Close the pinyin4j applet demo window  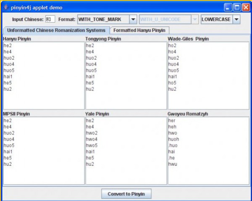(x=245, y=7)
